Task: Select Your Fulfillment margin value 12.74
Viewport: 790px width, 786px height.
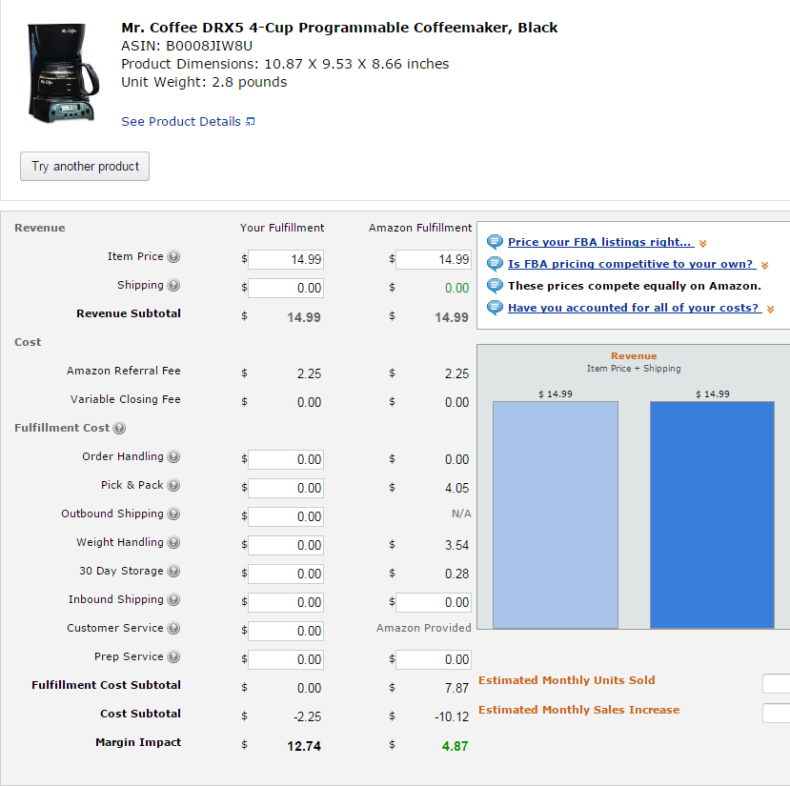Action: (x=304, y=746)
